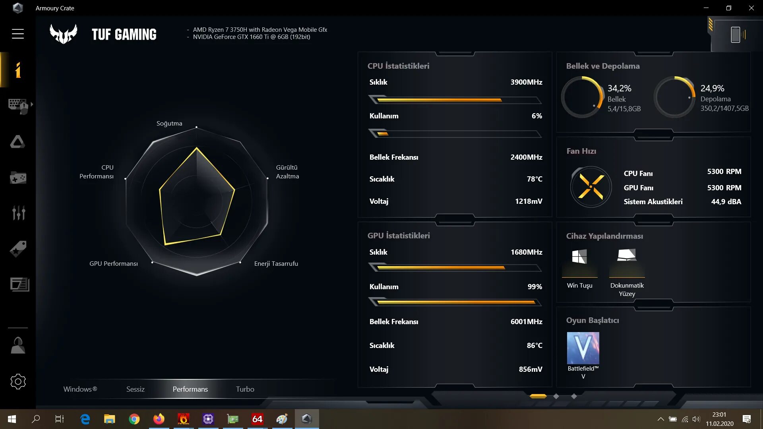Click the GPU Sıklık progress bar
763x429 pixels.
point(455,268)
